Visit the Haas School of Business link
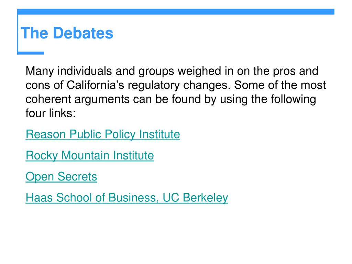Screen dimensions: 352x264 (x=126, y=198)
